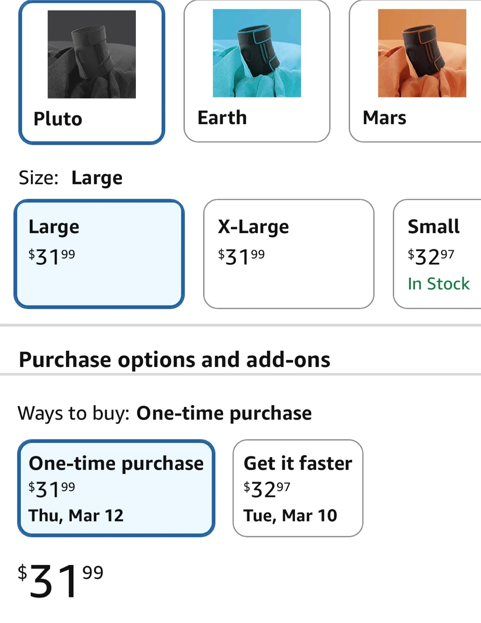
Task: Tap the In Stock text under Small
Action: tap(439, 284)
